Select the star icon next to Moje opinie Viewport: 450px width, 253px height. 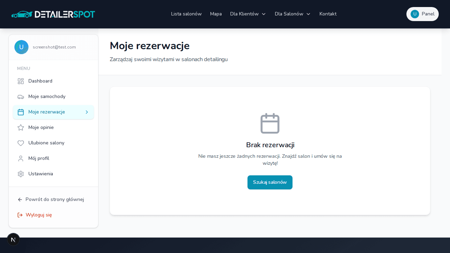(20, 127)
